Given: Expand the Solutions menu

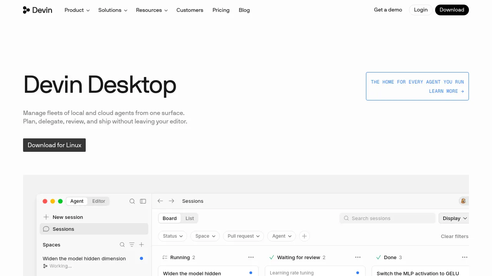Looking at the screenshot, I should [113, 10].
